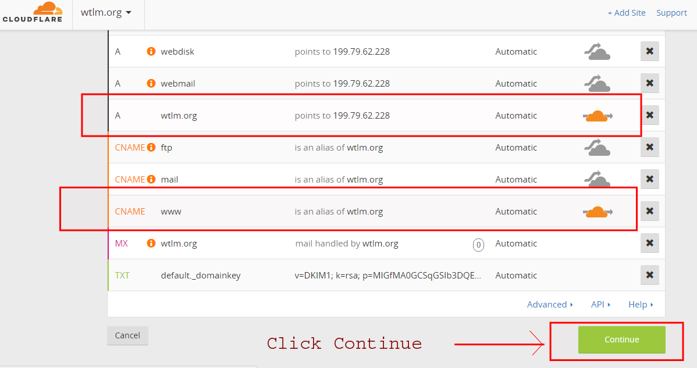
Task: Edit webdisk value 'points to 199.79.62.228'
Action: [x=342, y=52]
